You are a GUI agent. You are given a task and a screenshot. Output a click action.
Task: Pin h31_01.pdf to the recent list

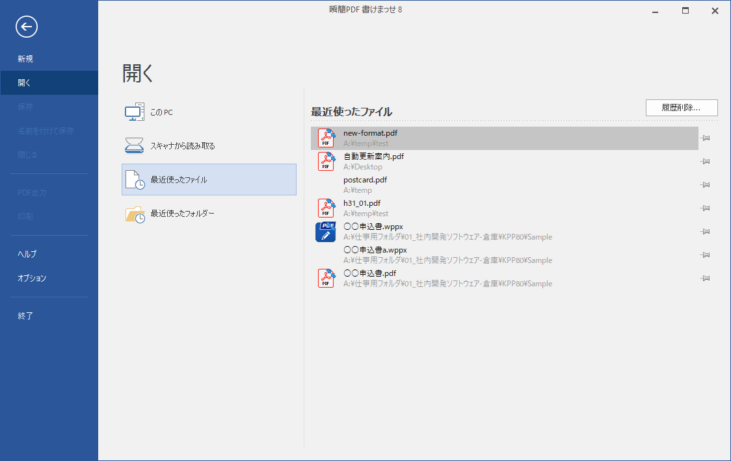point(706,208)
